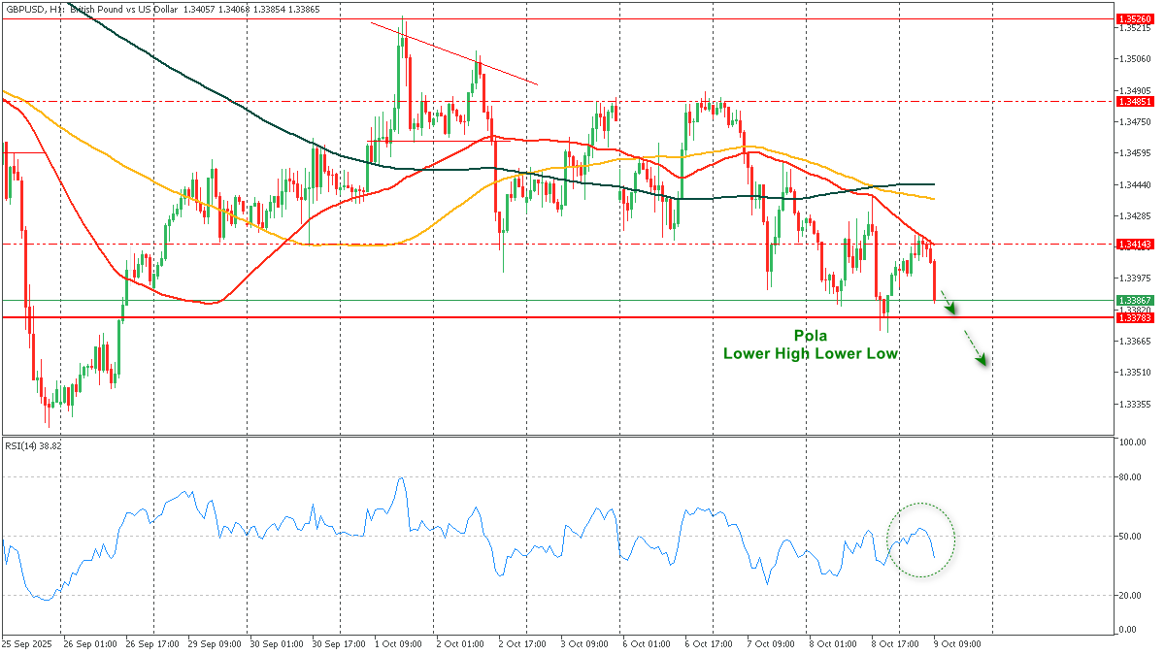The height and width of the screenshot is (655, 1165).
Task: Select the red 1.33783 support price tag
Action: [x=1134, y=318]
